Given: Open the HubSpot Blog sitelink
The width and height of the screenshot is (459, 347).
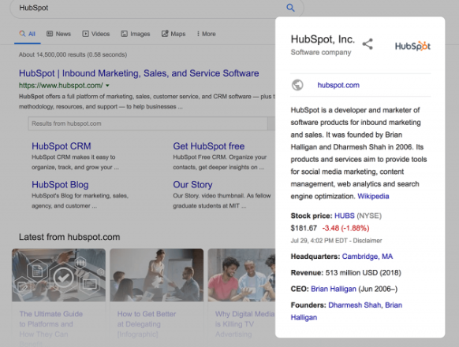Looking at the screenshot, I should tap(60, 185).
